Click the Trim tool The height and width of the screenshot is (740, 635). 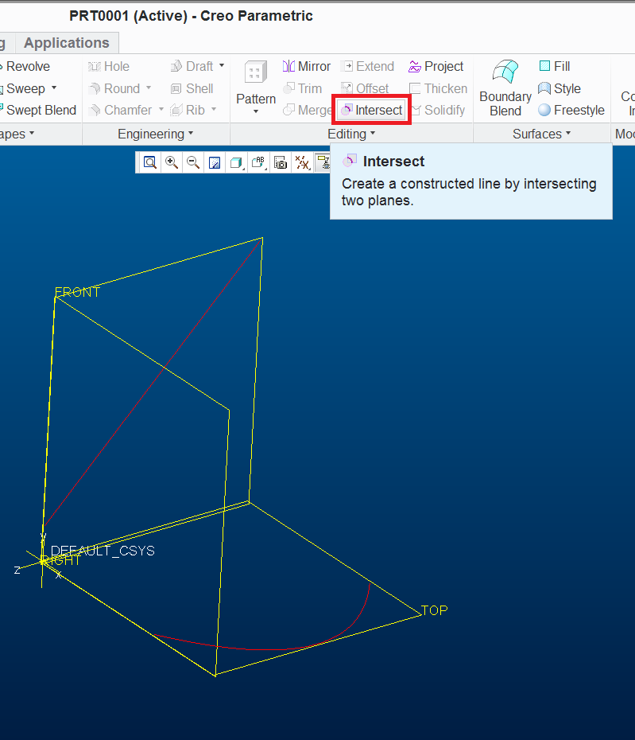coord(302,88)
